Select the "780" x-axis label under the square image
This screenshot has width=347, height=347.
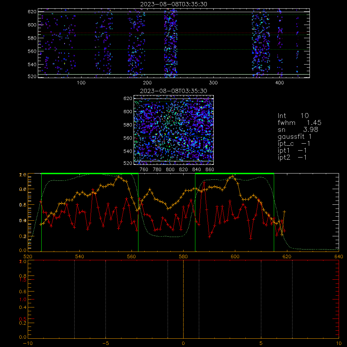(x=157, y=170)
